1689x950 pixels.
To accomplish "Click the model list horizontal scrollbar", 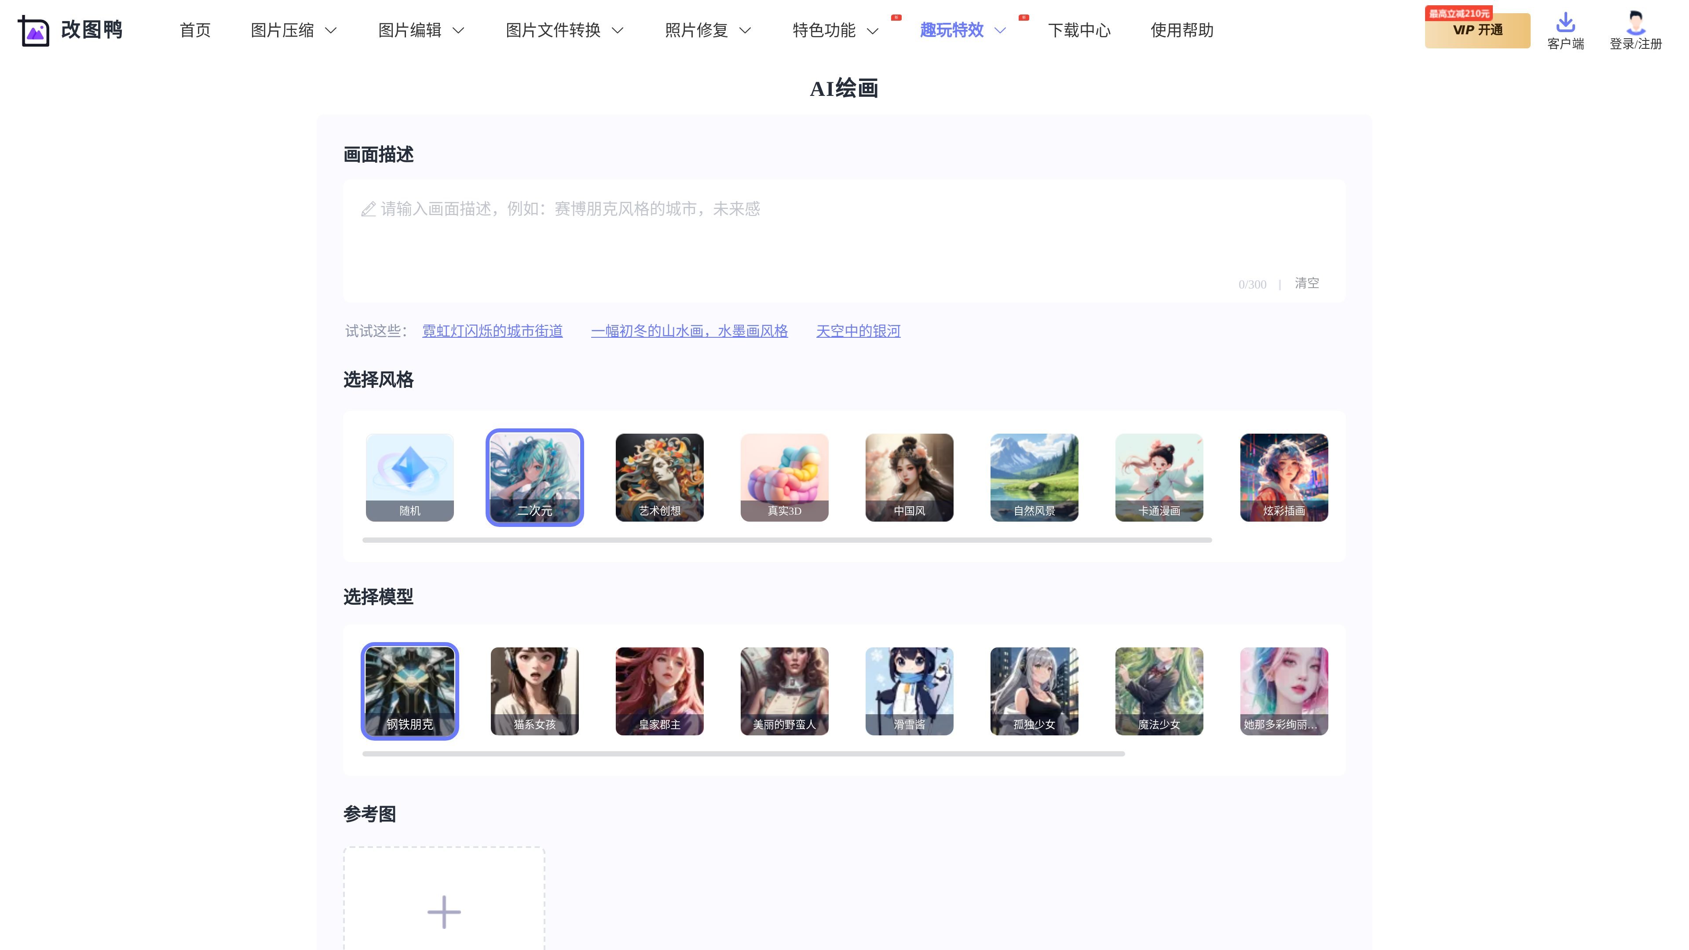I will click(x=743, y=754).
